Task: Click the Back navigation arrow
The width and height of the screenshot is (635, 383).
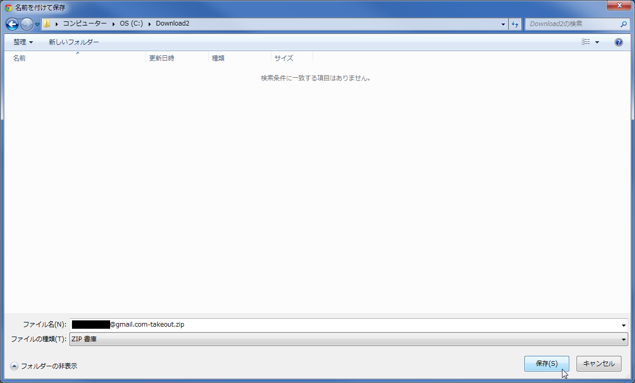Action: [x=12, y=24]
